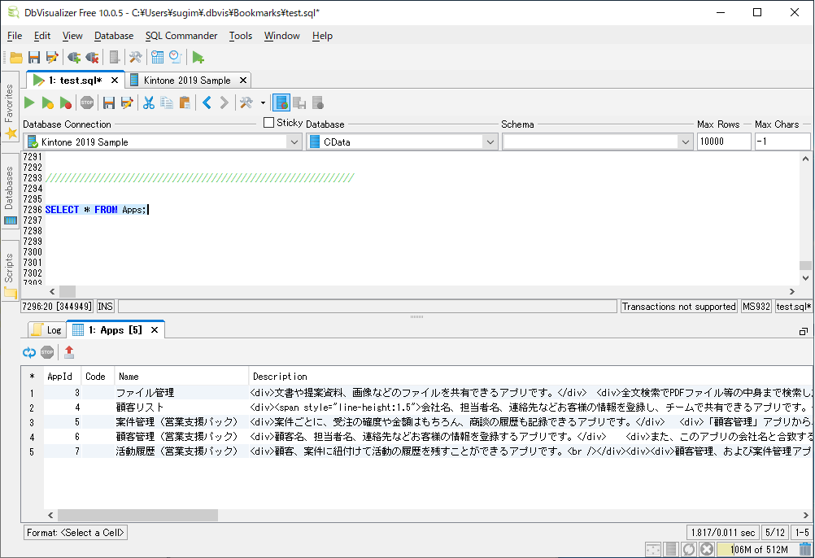Open the Edit menu

(42, 36)
